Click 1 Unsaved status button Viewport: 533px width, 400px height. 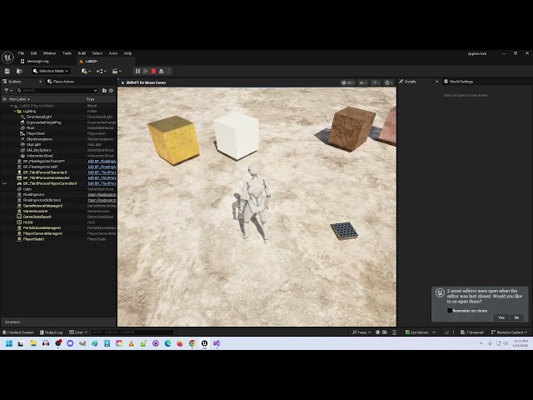[x=472, y=332]
